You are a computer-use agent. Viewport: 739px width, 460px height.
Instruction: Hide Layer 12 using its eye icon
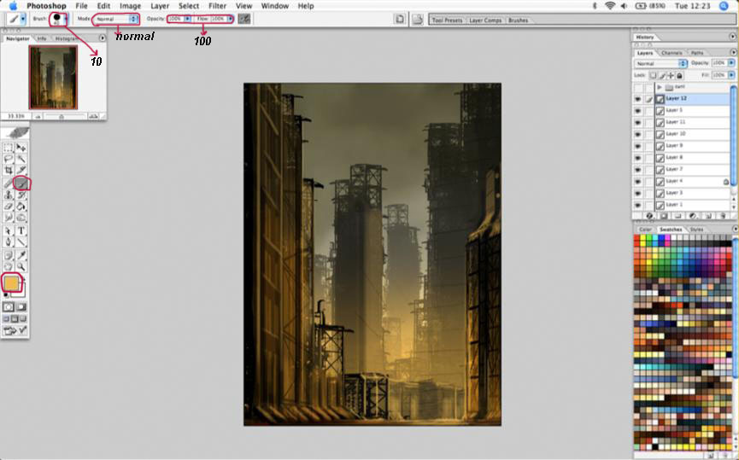[x=637, y=99]
